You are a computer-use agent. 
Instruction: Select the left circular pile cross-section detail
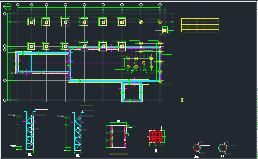point(197,148)
